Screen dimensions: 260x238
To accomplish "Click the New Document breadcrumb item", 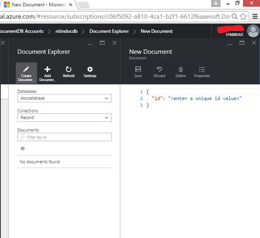I will click(x=157, y=31).
